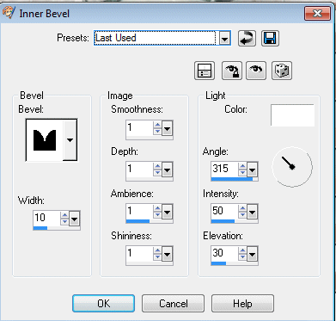
Task: Click the Cancel button
Action: [x=173, y=304]
